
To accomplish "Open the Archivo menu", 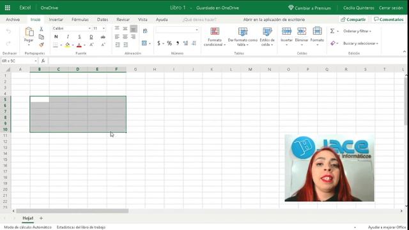I will [13, 20].
